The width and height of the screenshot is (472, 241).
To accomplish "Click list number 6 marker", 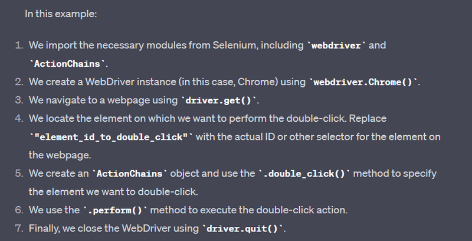I will coord(19,210).
